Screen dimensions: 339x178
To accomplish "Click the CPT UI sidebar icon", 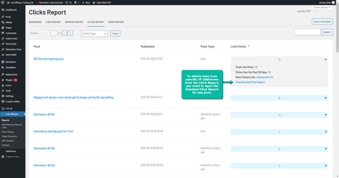I will point(3,108).
